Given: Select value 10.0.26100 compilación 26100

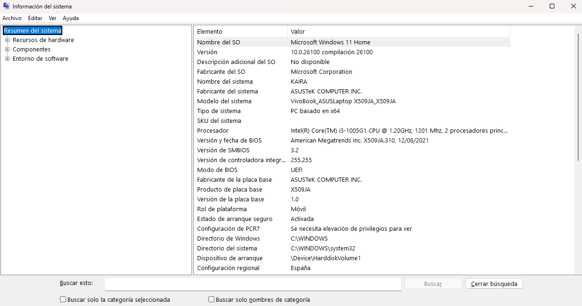Looking at the screenshot, I should (x=332, y=52).
